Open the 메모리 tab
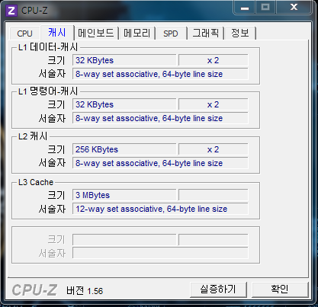The image size is (318, 307). pos(137,34)
